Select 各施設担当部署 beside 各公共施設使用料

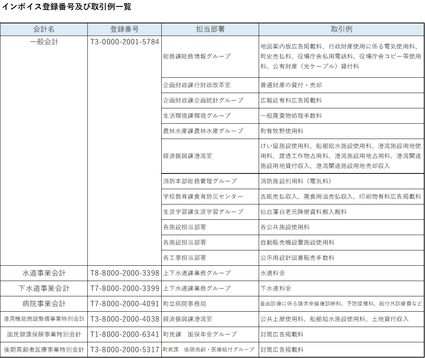coord(210,227)
